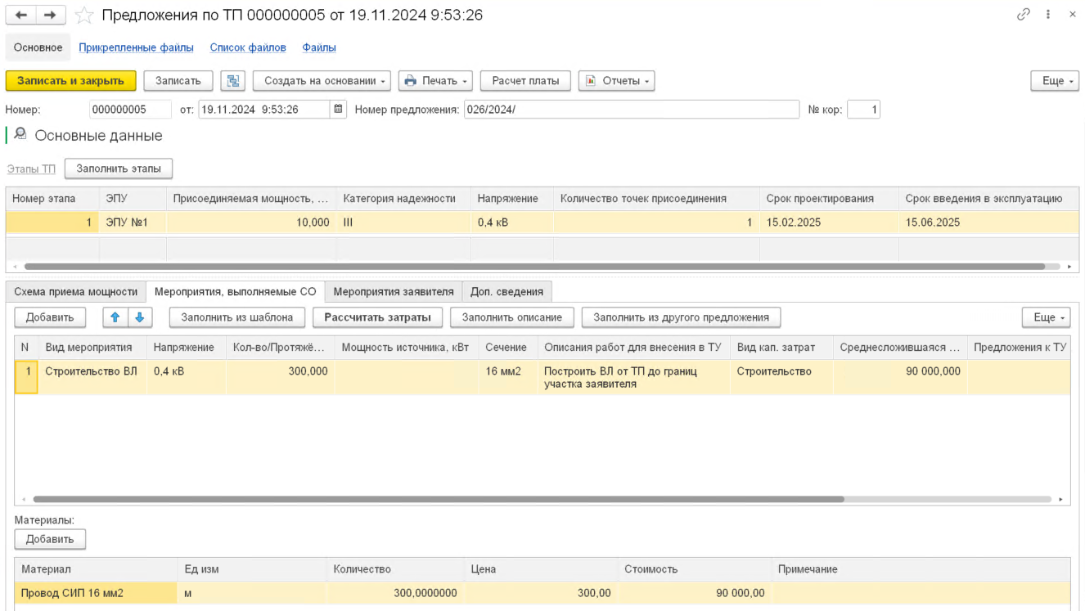1085x611 pixels.
Task: Copy link using the chain icon
Action: [1023, 15]
